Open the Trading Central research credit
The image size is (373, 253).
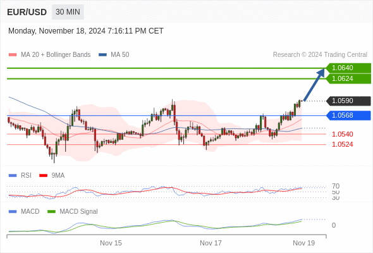[x=320, y=55]
